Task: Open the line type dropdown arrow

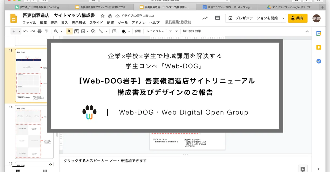Action: coord(106,31)
